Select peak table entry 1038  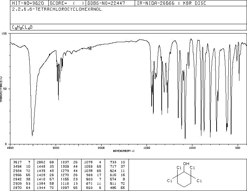(88, 171)
